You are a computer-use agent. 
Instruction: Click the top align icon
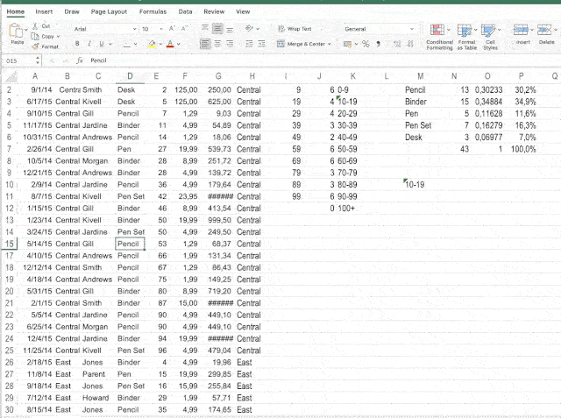point(204,28)
